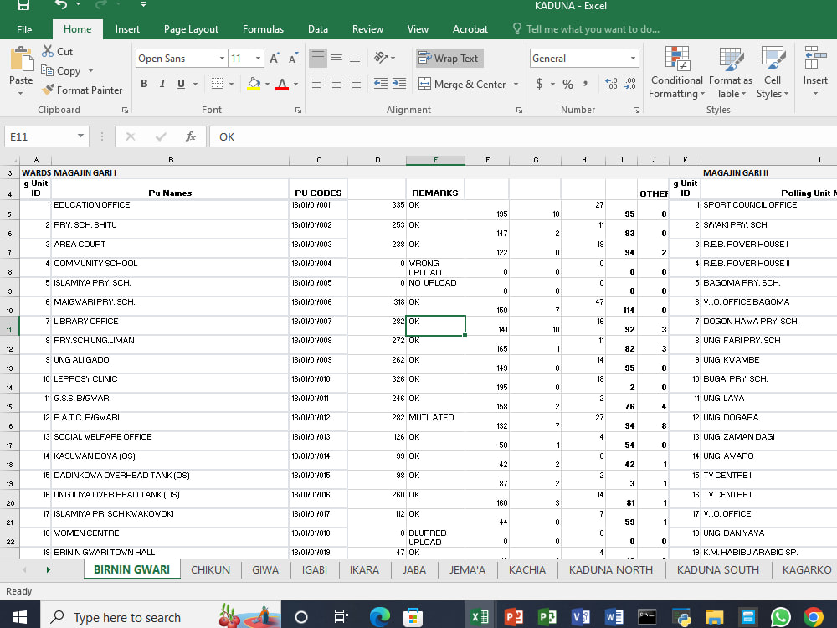Click the Align Right icon
Screen dimensions: 837x628
[x=355, y=84]
